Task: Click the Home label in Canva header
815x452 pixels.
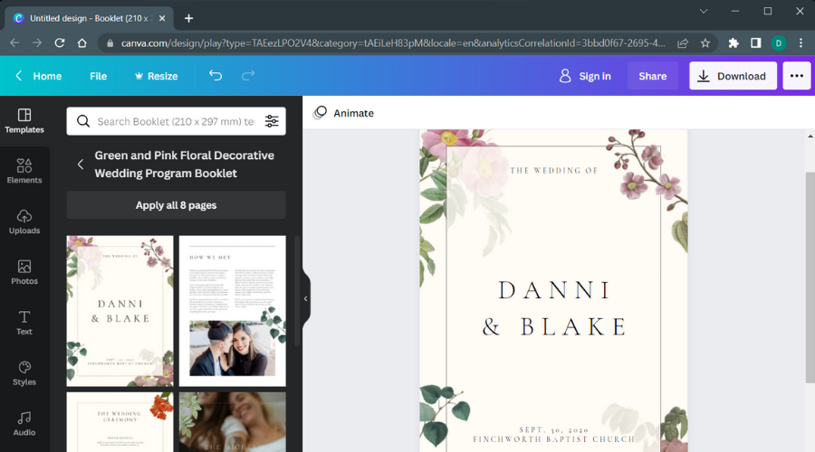Action: (x=47, y=76)
